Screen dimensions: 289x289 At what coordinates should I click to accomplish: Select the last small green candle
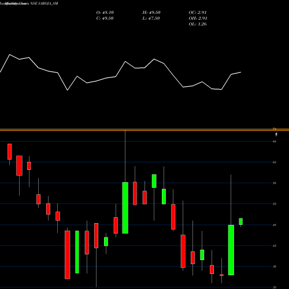(x=241, y=221)
